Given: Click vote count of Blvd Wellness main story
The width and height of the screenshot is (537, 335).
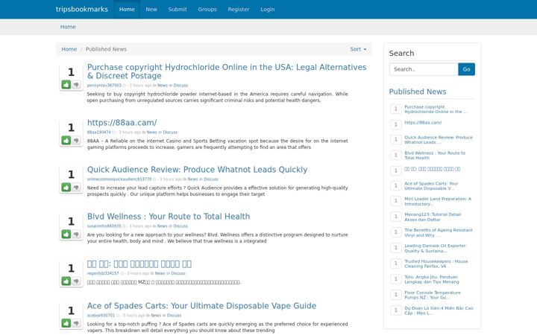Looking at the screenshot, I should point(71,221).
